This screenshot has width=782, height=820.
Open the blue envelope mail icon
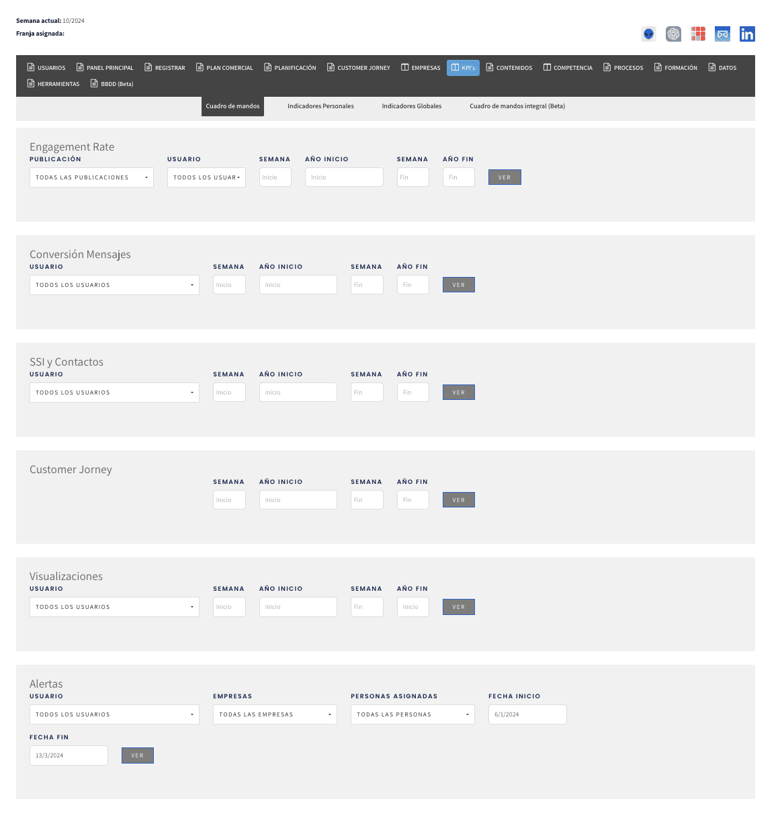pyautogui.click(x=722, y=34)
